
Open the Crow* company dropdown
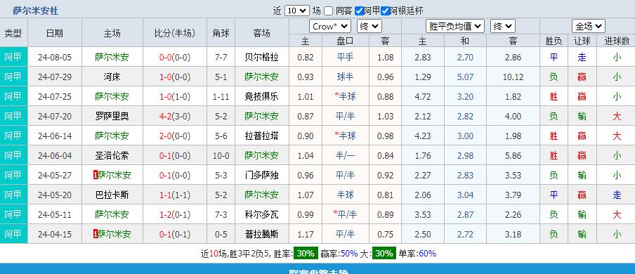330,27
